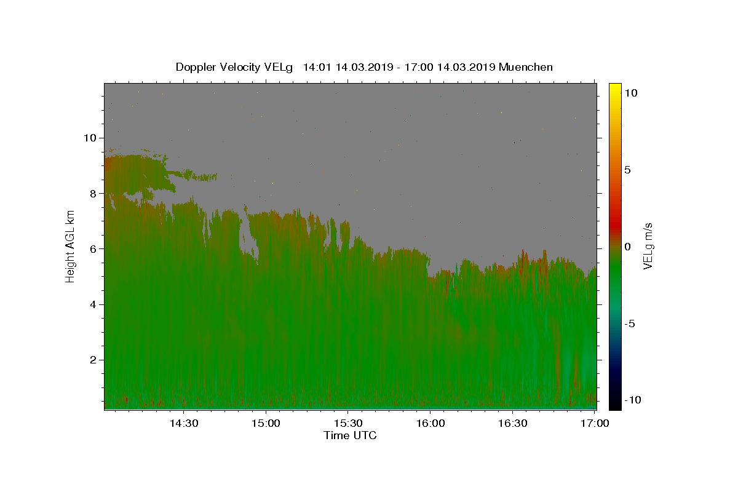Click height axis label '2'
Viewport: 738px width, 492px height.
pyautogui.click(x=93, y=360)
